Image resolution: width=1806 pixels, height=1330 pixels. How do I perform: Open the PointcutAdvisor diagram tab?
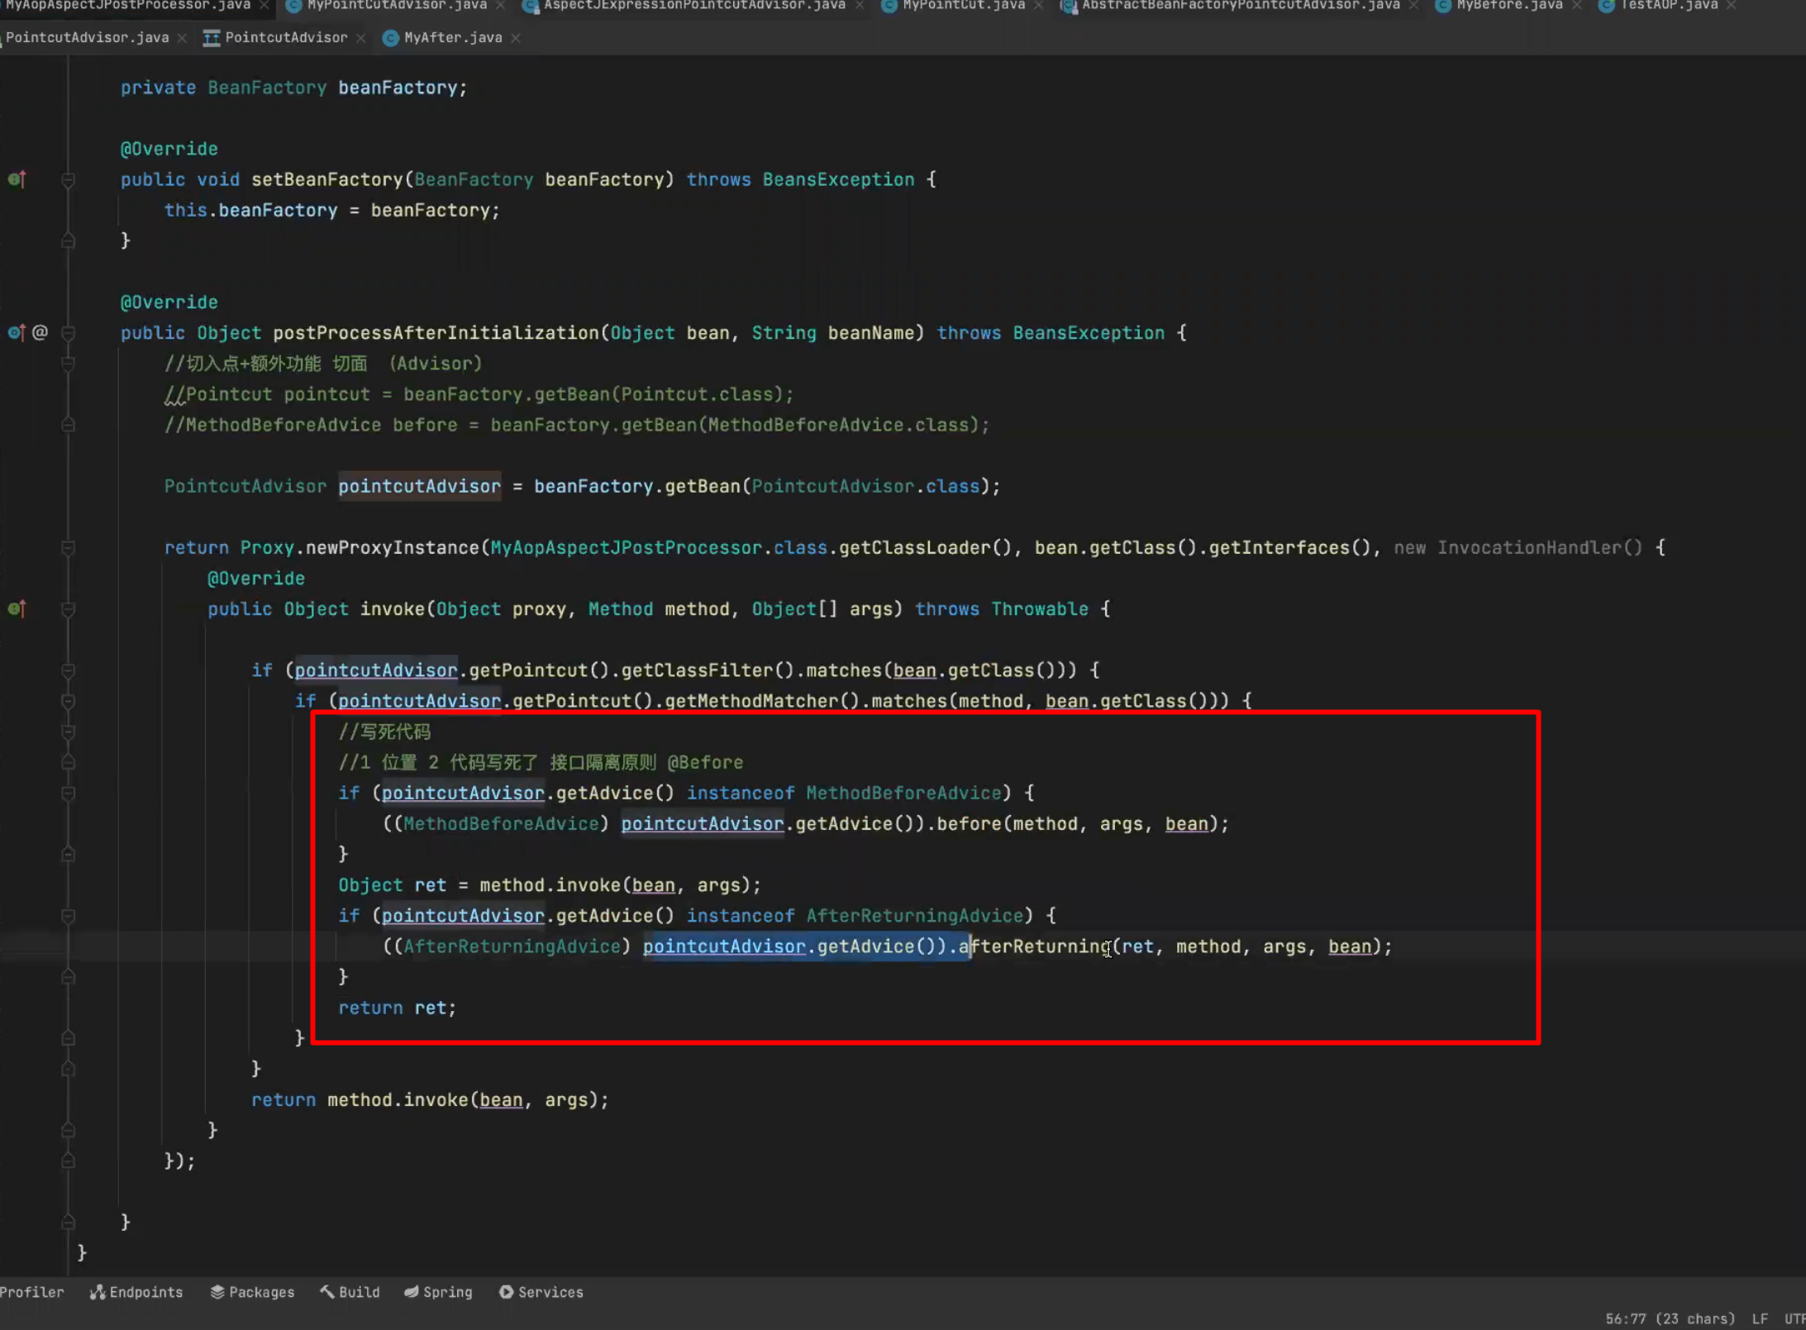click(286, 37)
